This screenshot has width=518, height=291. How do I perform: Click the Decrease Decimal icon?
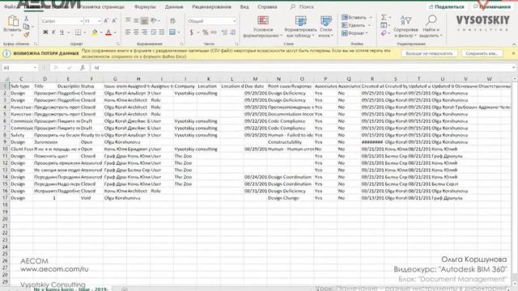coord(233,32)
